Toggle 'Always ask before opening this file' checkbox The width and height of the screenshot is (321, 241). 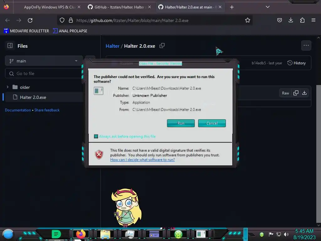click(x=96, y=137)
